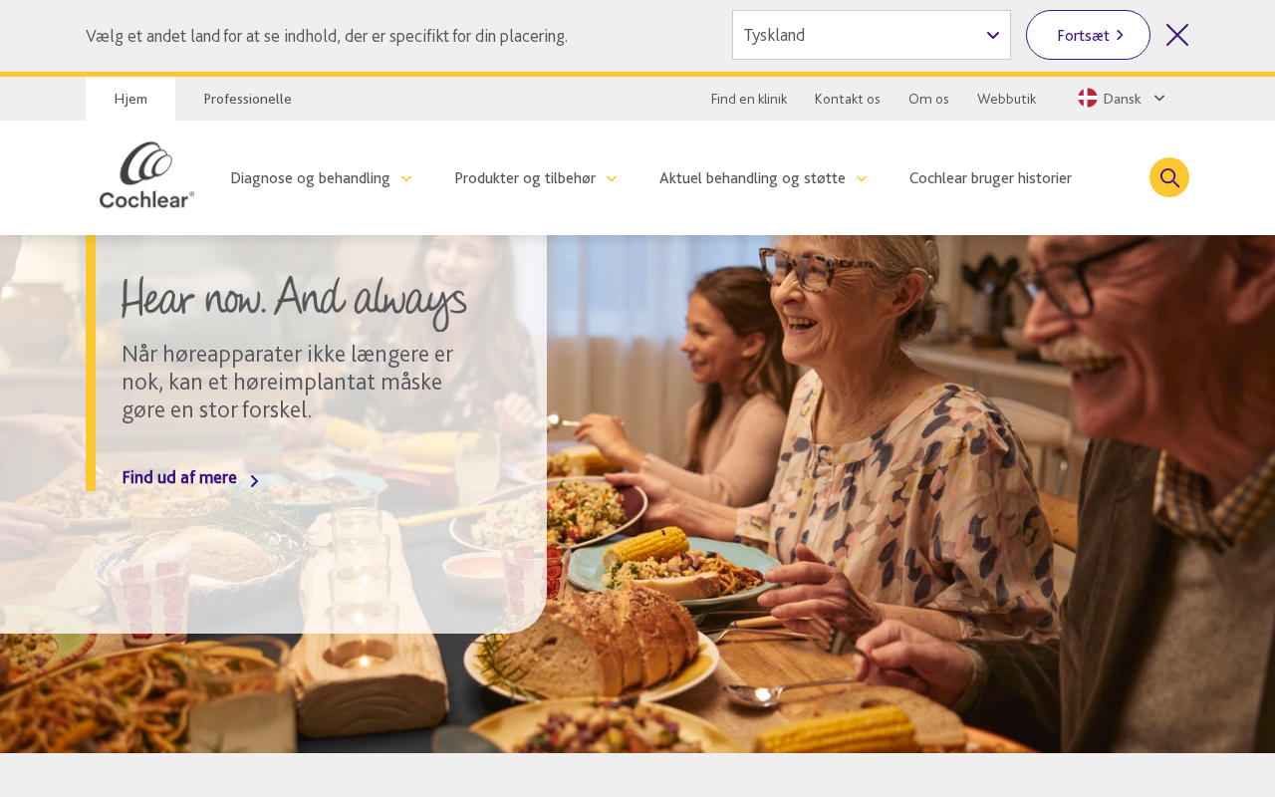Open the Tyskland country dropdown
Viewport: 1275px width, 797px height.
coord(872,35)
